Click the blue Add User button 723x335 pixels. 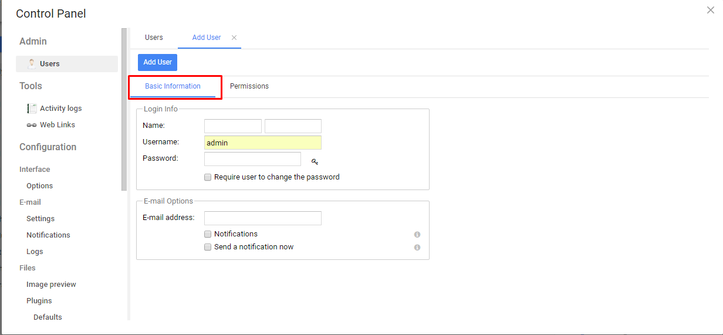click(157, 62)
